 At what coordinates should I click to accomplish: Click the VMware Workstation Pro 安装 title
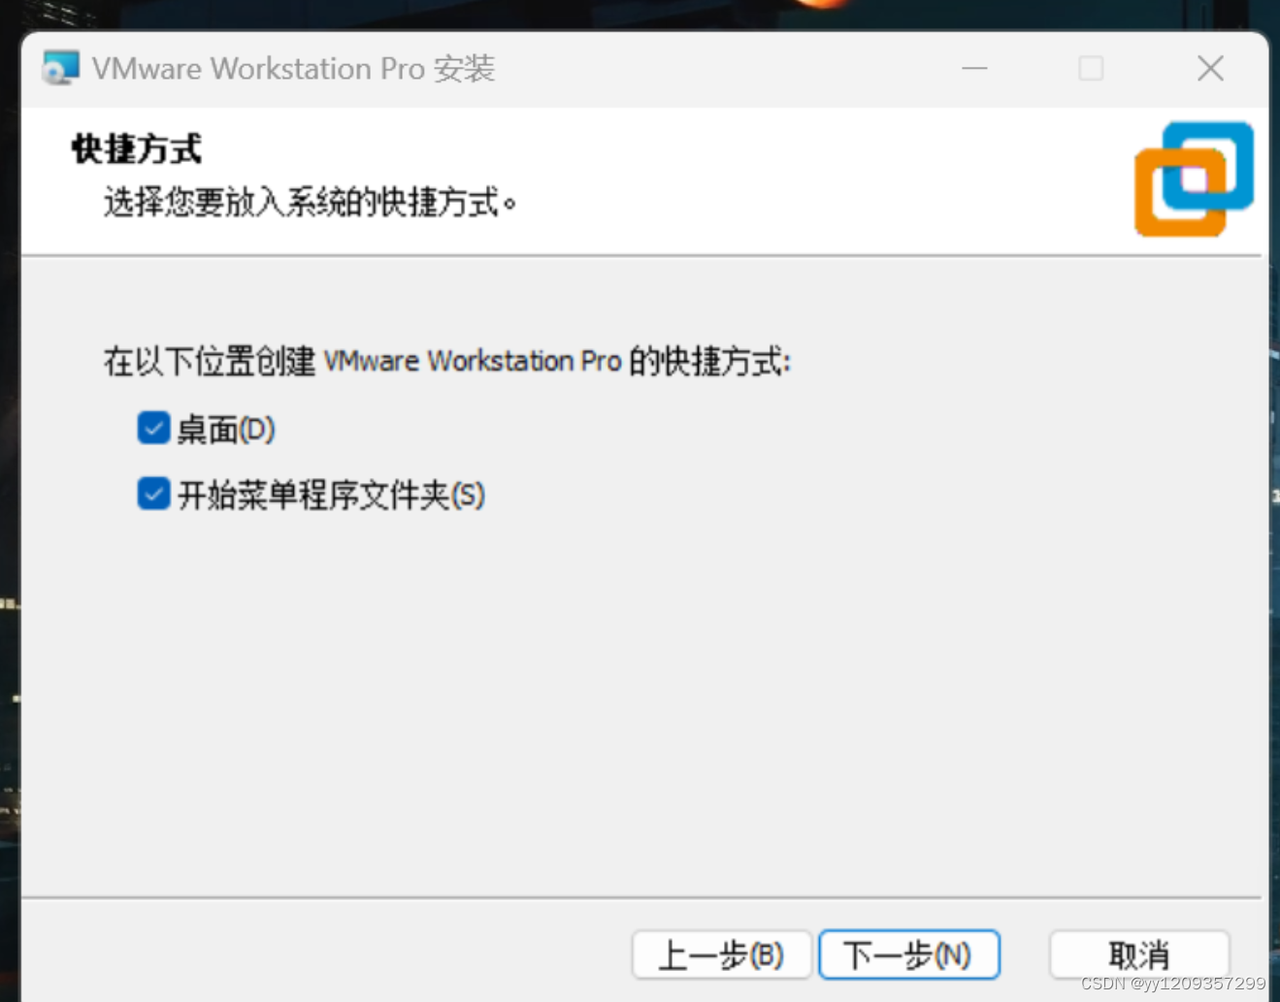293,69
